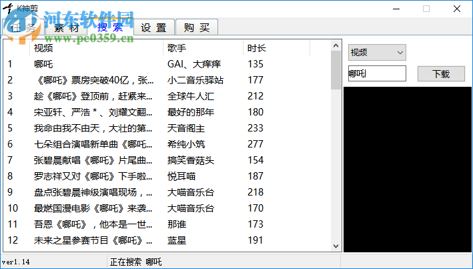
Task: Click duration value 191
Action: pos(256,240)
